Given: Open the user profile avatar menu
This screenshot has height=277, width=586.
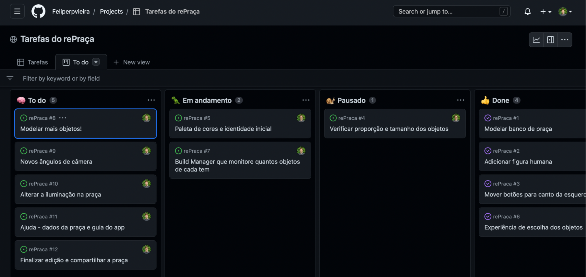Looking at the screenshot, I should click(x=565, y=11).
